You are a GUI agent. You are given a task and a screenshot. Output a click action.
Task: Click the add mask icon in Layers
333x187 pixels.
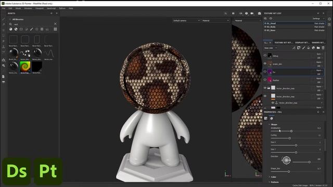(299, 48)
